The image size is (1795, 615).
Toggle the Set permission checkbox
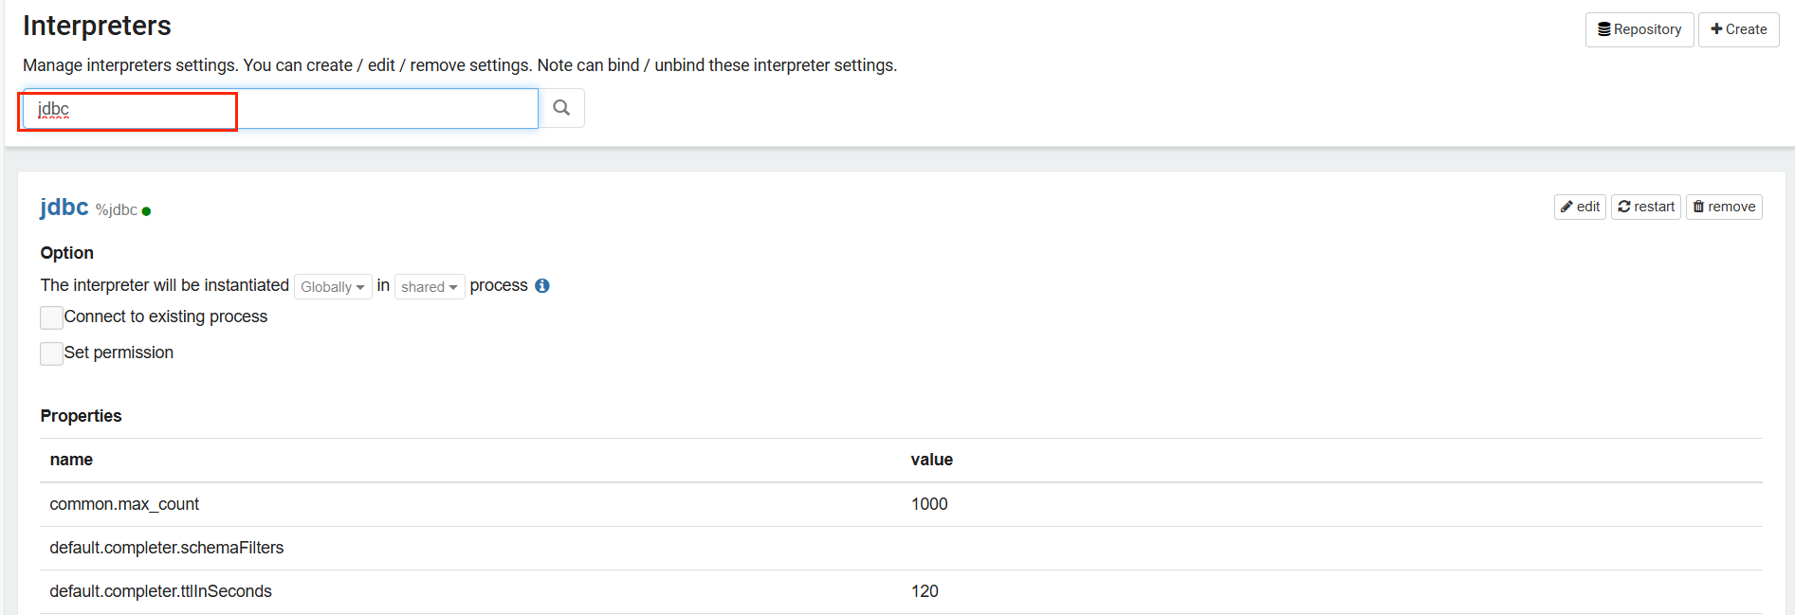(52, 353)
